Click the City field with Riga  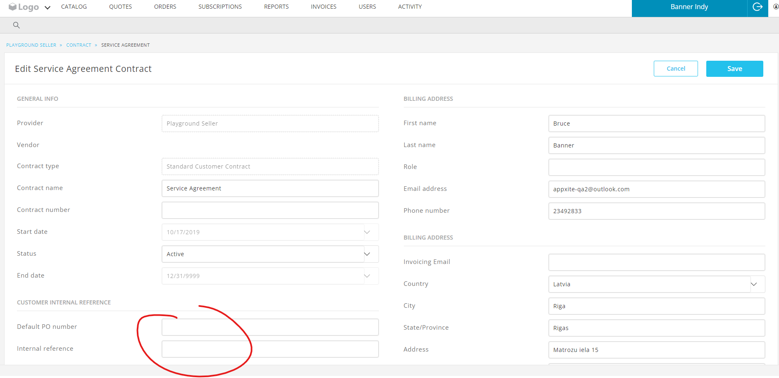tap(657, 306)
